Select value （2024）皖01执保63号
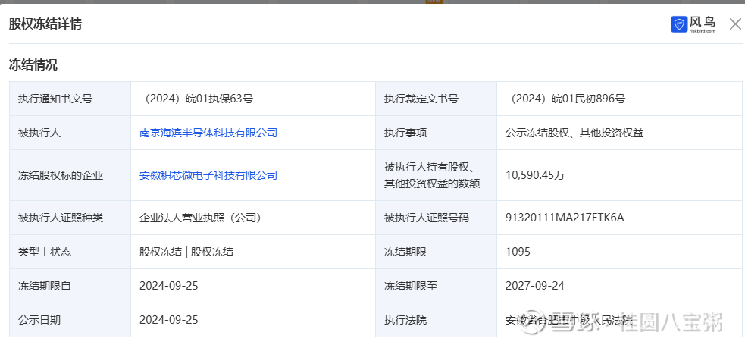The height and width of the screenshot is (345, 745). tap(197, 99)
